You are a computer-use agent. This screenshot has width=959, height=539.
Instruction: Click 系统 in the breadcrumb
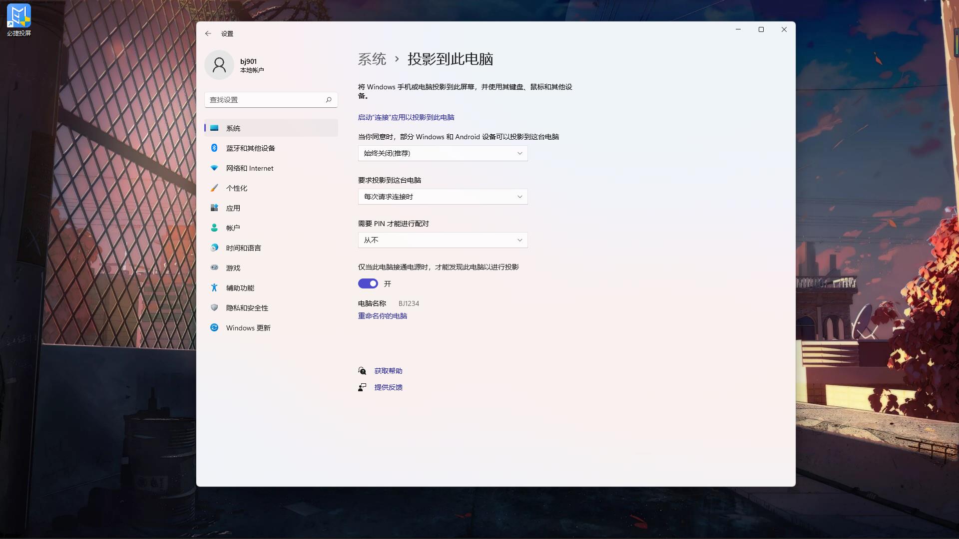coord(372,59)
